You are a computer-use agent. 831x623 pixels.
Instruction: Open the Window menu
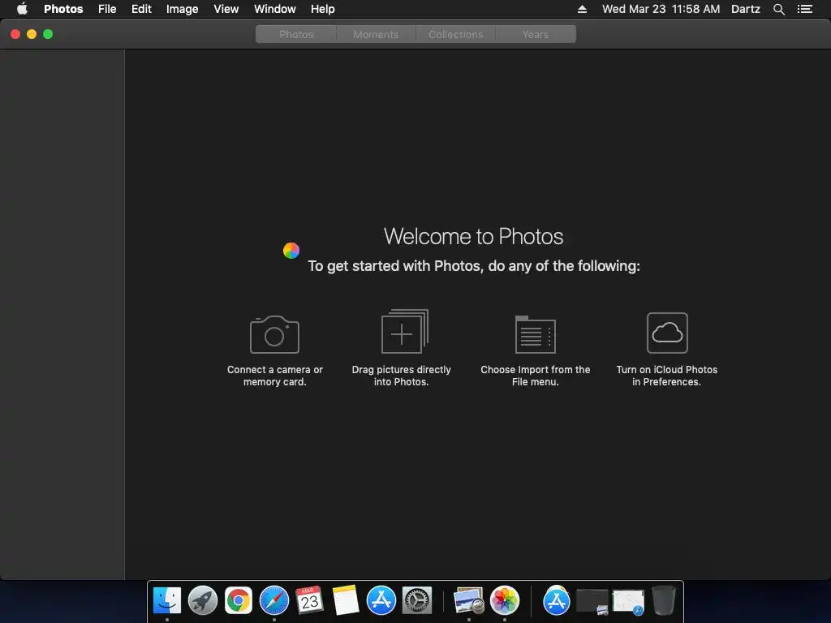[x=274, y=9]
